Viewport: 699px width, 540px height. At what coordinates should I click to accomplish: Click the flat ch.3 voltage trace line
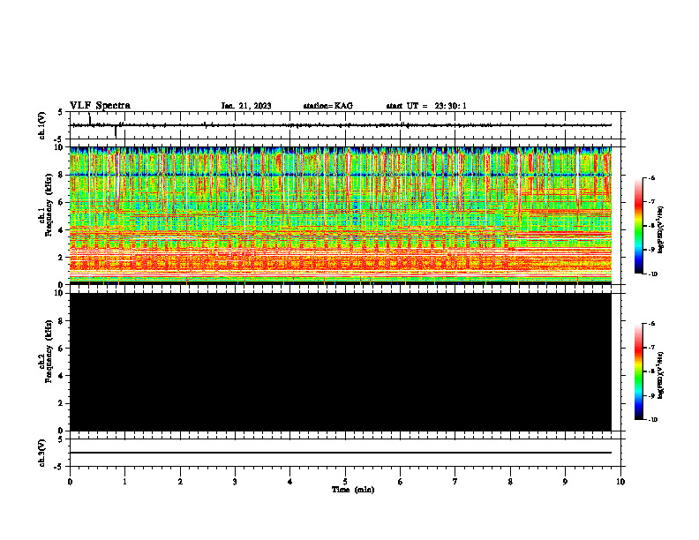coord(341,453)
